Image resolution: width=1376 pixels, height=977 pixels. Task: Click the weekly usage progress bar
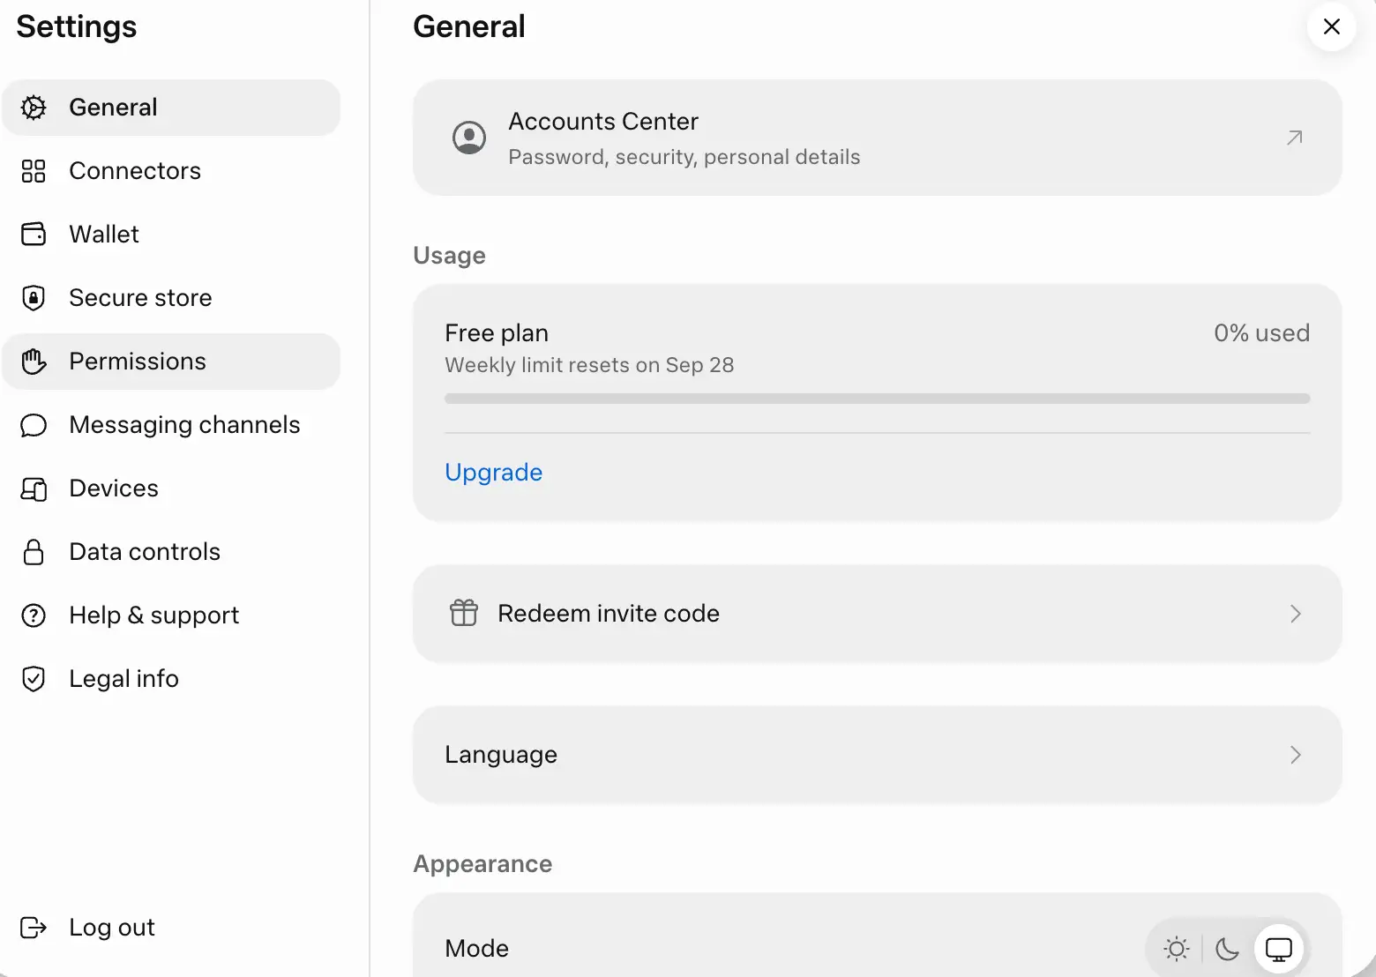pyautogui.click(x=877, y=399)
